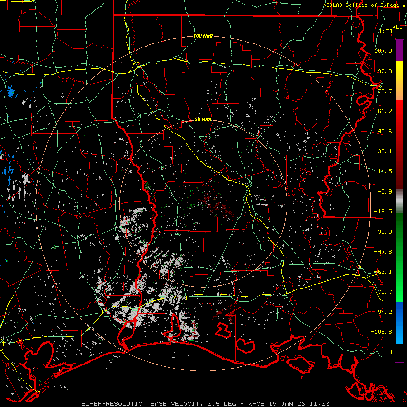Select the -109.8 legend value

coord(381,332)
